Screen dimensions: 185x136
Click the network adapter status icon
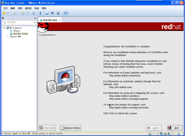click(161, 134)
